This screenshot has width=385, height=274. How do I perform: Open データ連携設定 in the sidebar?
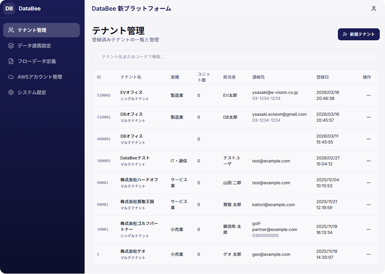[x=41, y=46]
